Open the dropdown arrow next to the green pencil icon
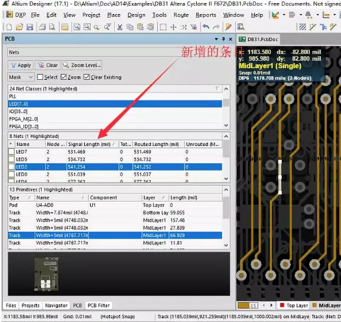 [x=284, y=15]
